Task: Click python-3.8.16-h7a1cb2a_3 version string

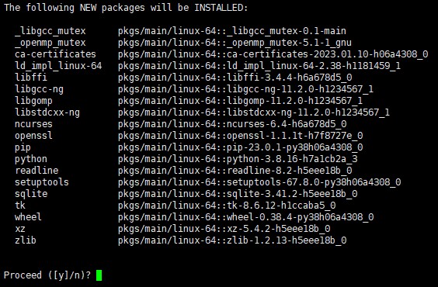Action: 292,159
